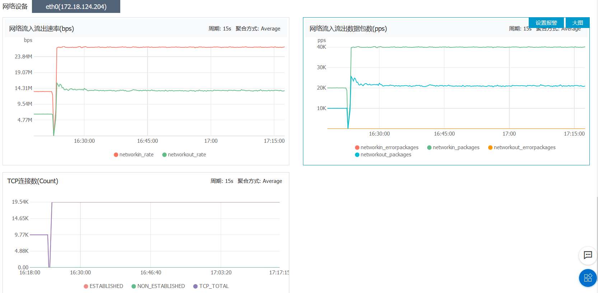Click the 23.84M axis label
Viewport: 598px width, 293px height.
point(23,57)
